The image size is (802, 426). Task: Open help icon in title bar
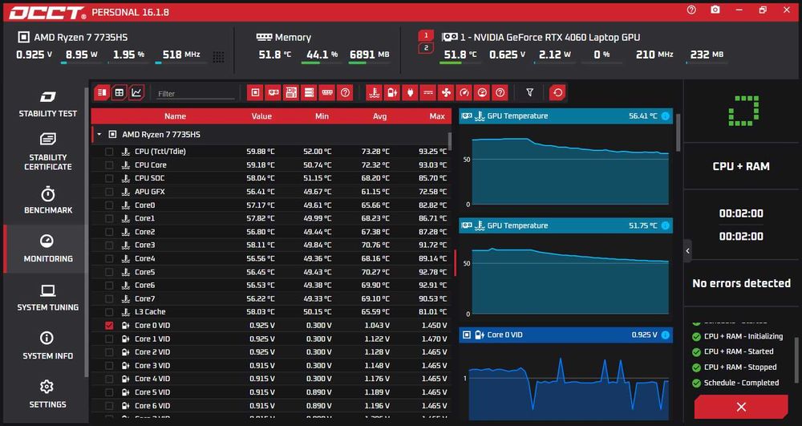click(x=691, y=10)
